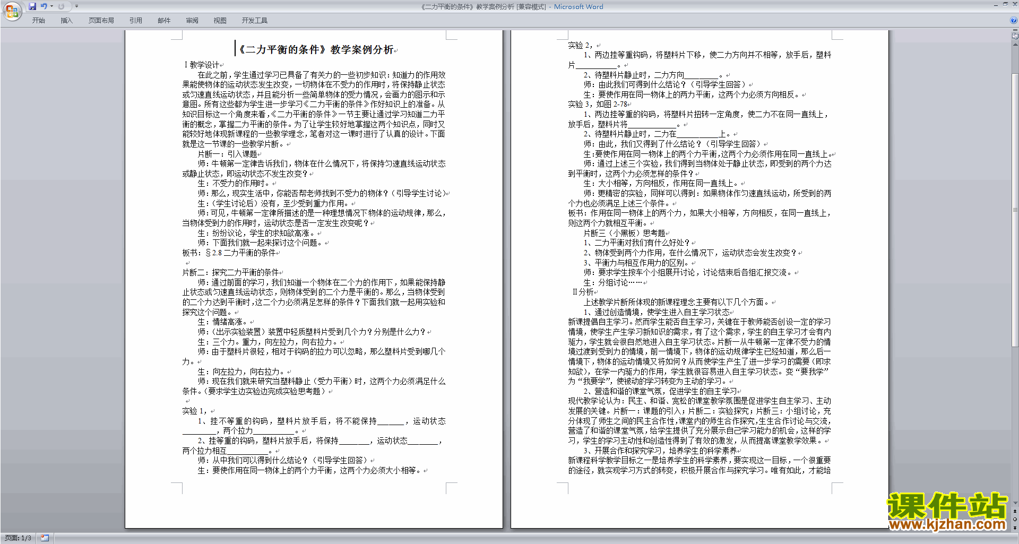1019x544 pixels.
Task: Click the 页面: 1/3 status bar indicator
Action: [18, 538]
